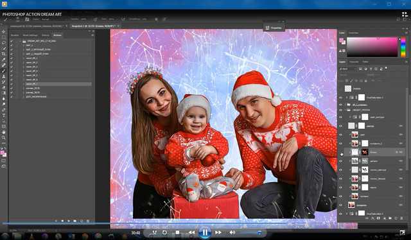Select the Lasso tool
The height and width of the screenshot is (240, 411).
tap(4, 43)
